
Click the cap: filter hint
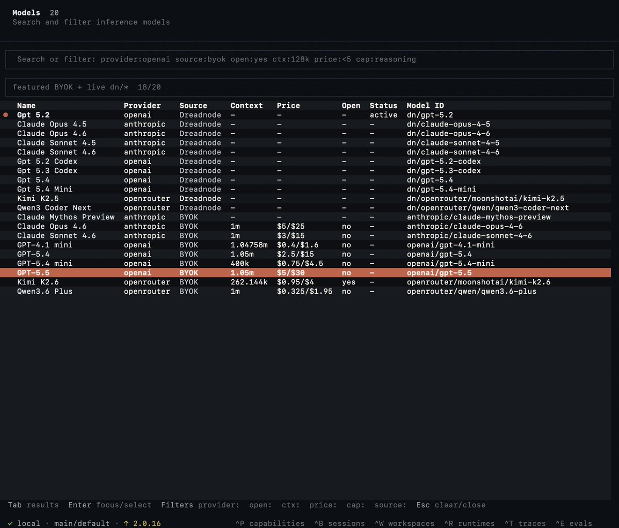click(355, 505)
